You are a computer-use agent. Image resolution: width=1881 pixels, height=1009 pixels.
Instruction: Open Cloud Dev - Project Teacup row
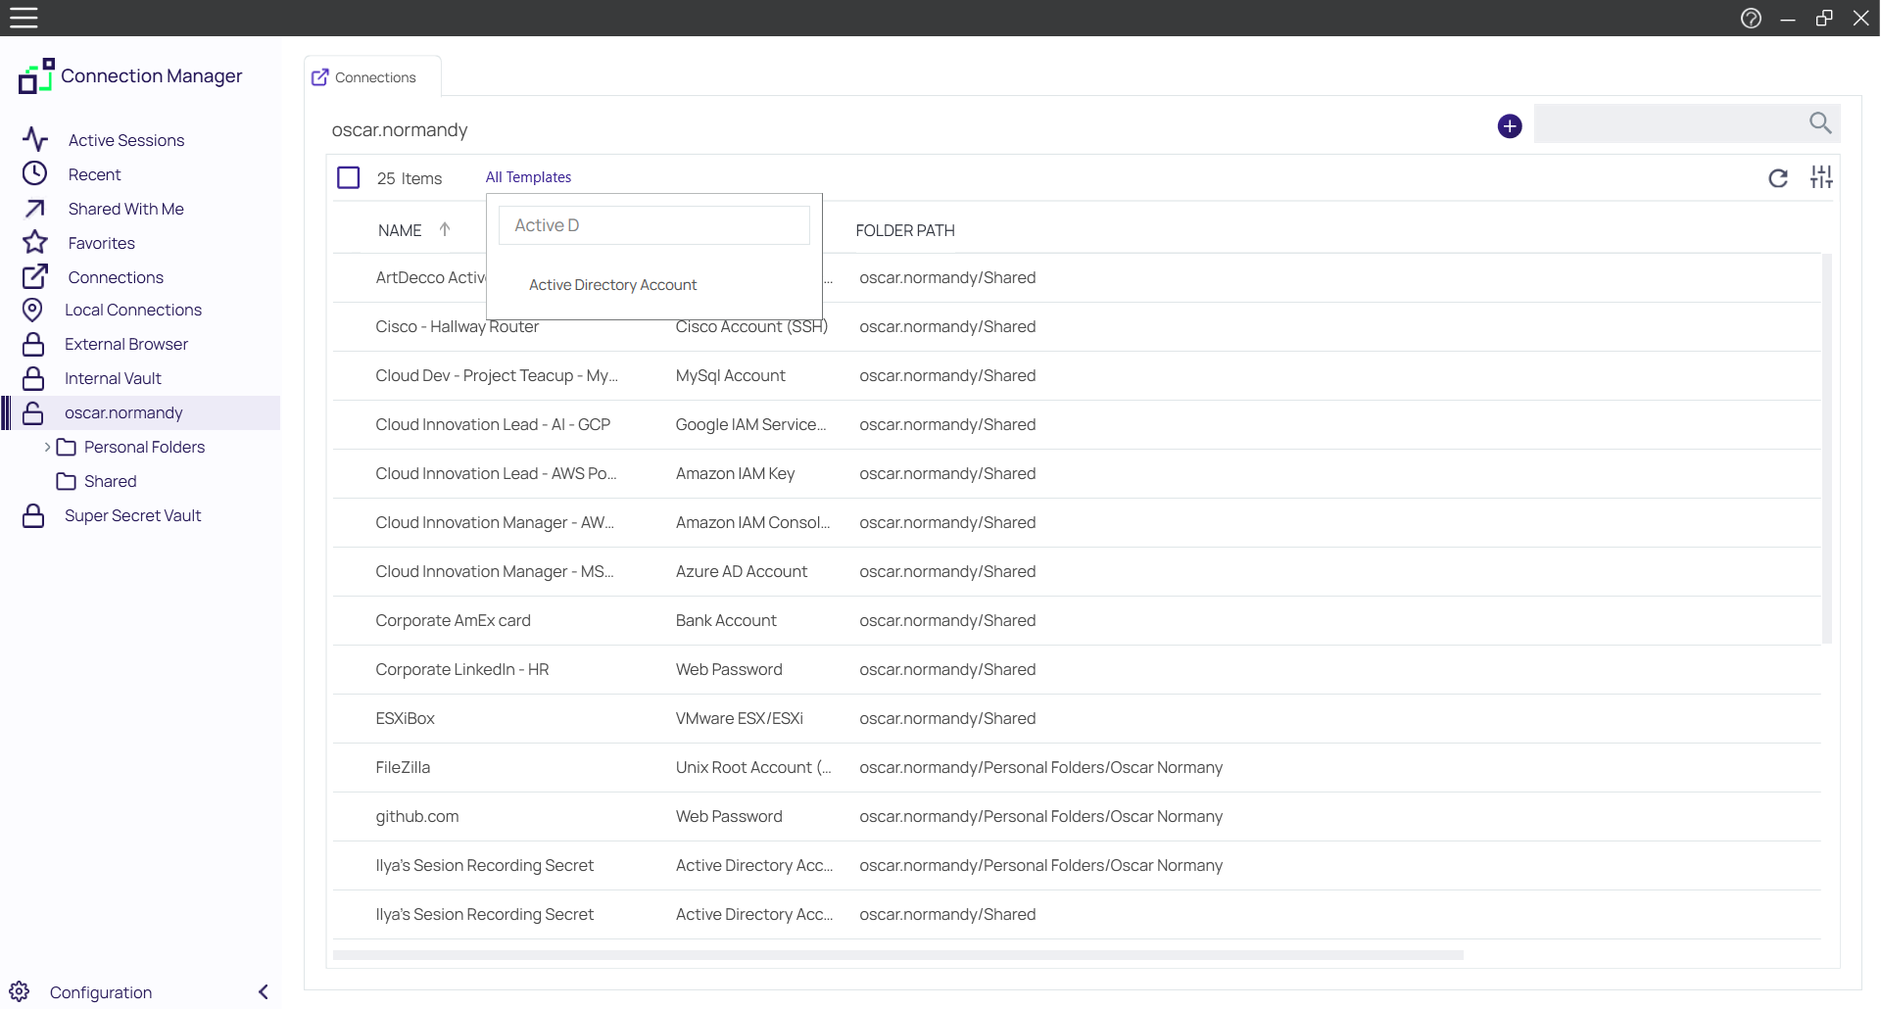pos(1076,375)
